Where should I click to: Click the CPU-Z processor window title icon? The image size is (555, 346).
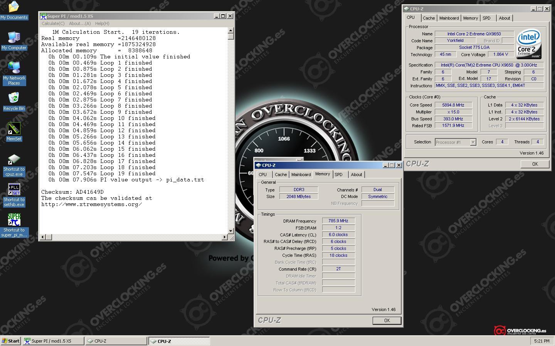click(406, 9)
